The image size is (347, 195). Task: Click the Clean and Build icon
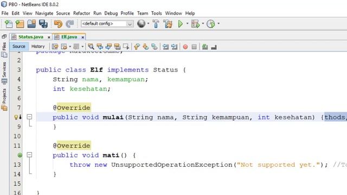(168, 24)
